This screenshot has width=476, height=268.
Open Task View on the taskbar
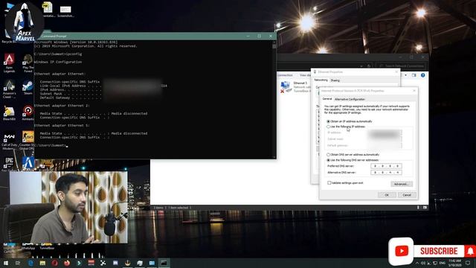coord(18,263)
